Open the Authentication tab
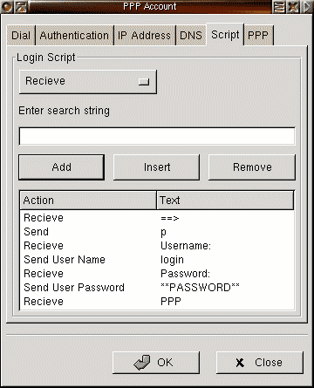This screenshot has height=388, width=314. click(74, 36)
